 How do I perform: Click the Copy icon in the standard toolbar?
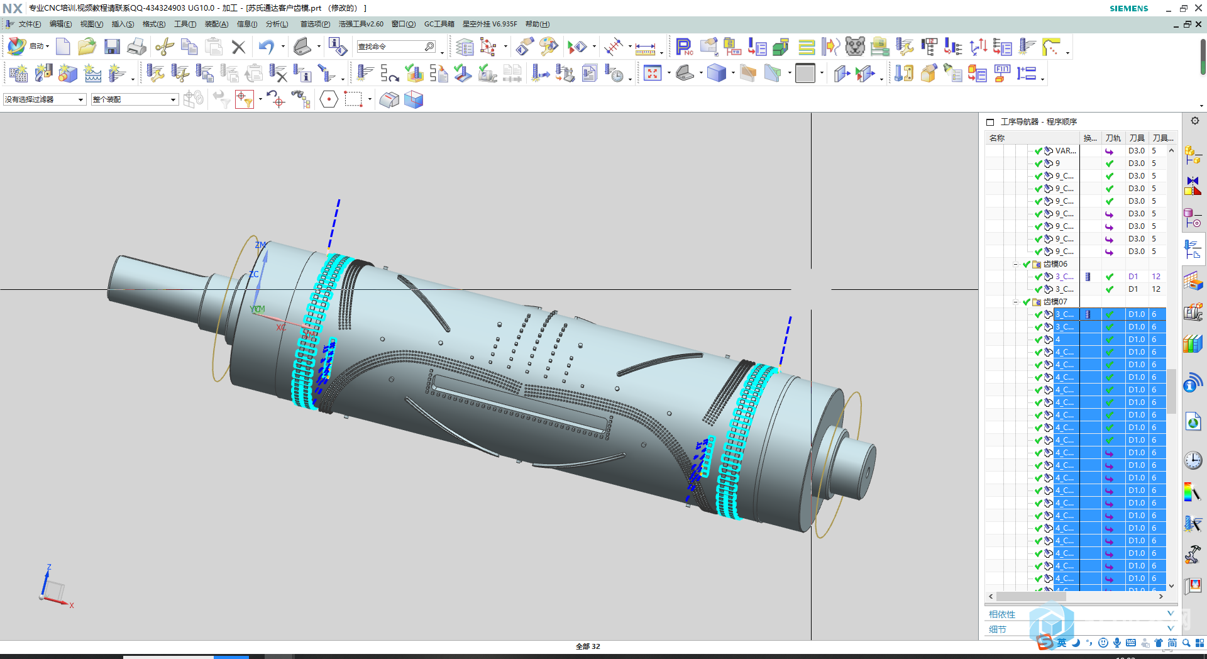(189, 47)
